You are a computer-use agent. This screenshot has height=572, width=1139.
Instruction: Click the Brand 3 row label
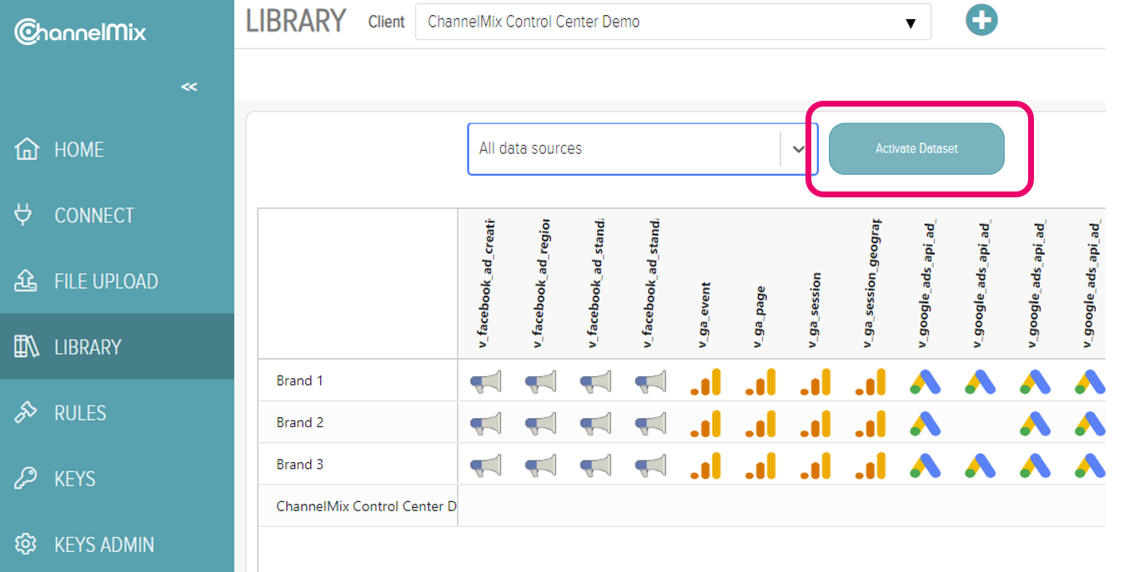tap(300, 465)
